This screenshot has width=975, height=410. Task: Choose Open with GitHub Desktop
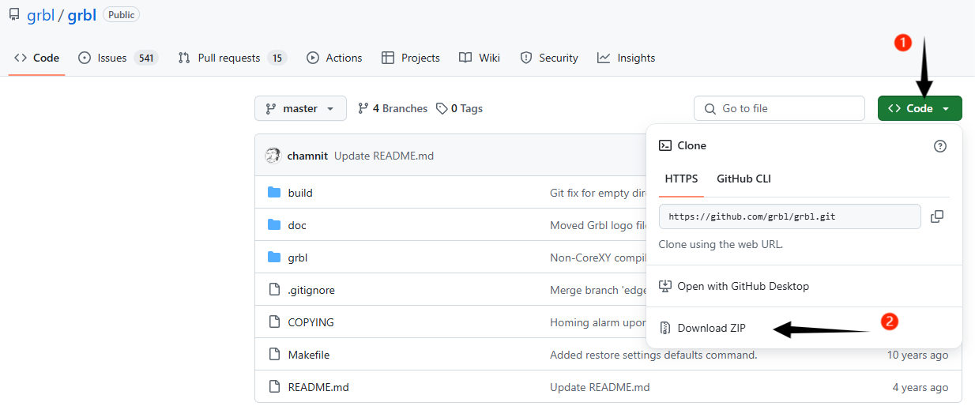(734, 286)
